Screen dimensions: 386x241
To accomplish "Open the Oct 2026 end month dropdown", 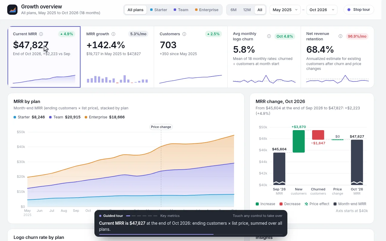I will 322,10.
